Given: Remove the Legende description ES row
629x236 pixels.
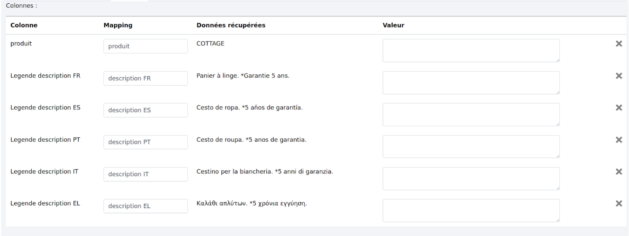Looking at the screenshot, I should tap(618, 108).
